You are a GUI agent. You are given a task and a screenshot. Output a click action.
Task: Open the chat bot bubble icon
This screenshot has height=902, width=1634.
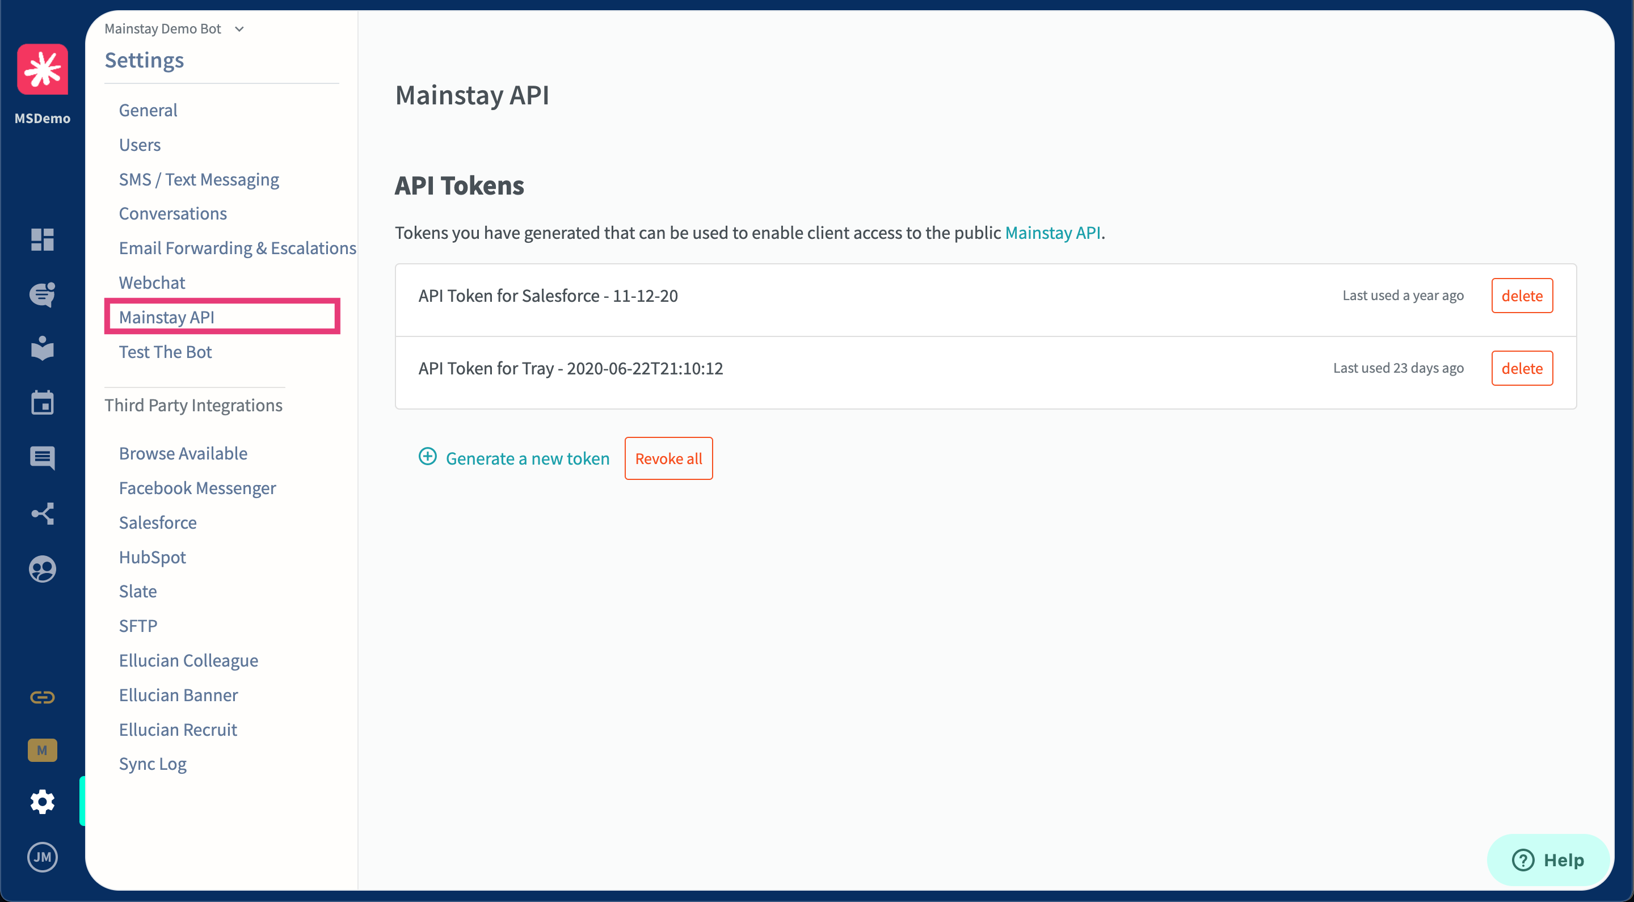[43, 294]
